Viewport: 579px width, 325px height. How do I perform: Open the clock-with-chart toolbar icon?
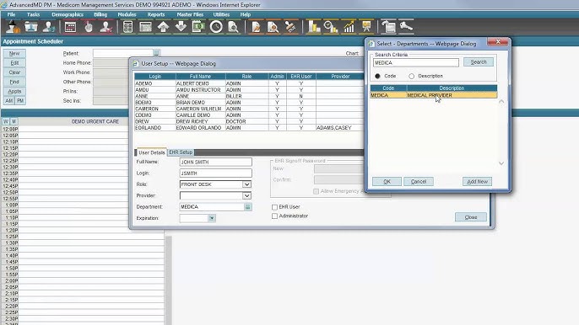coord(331,27)
